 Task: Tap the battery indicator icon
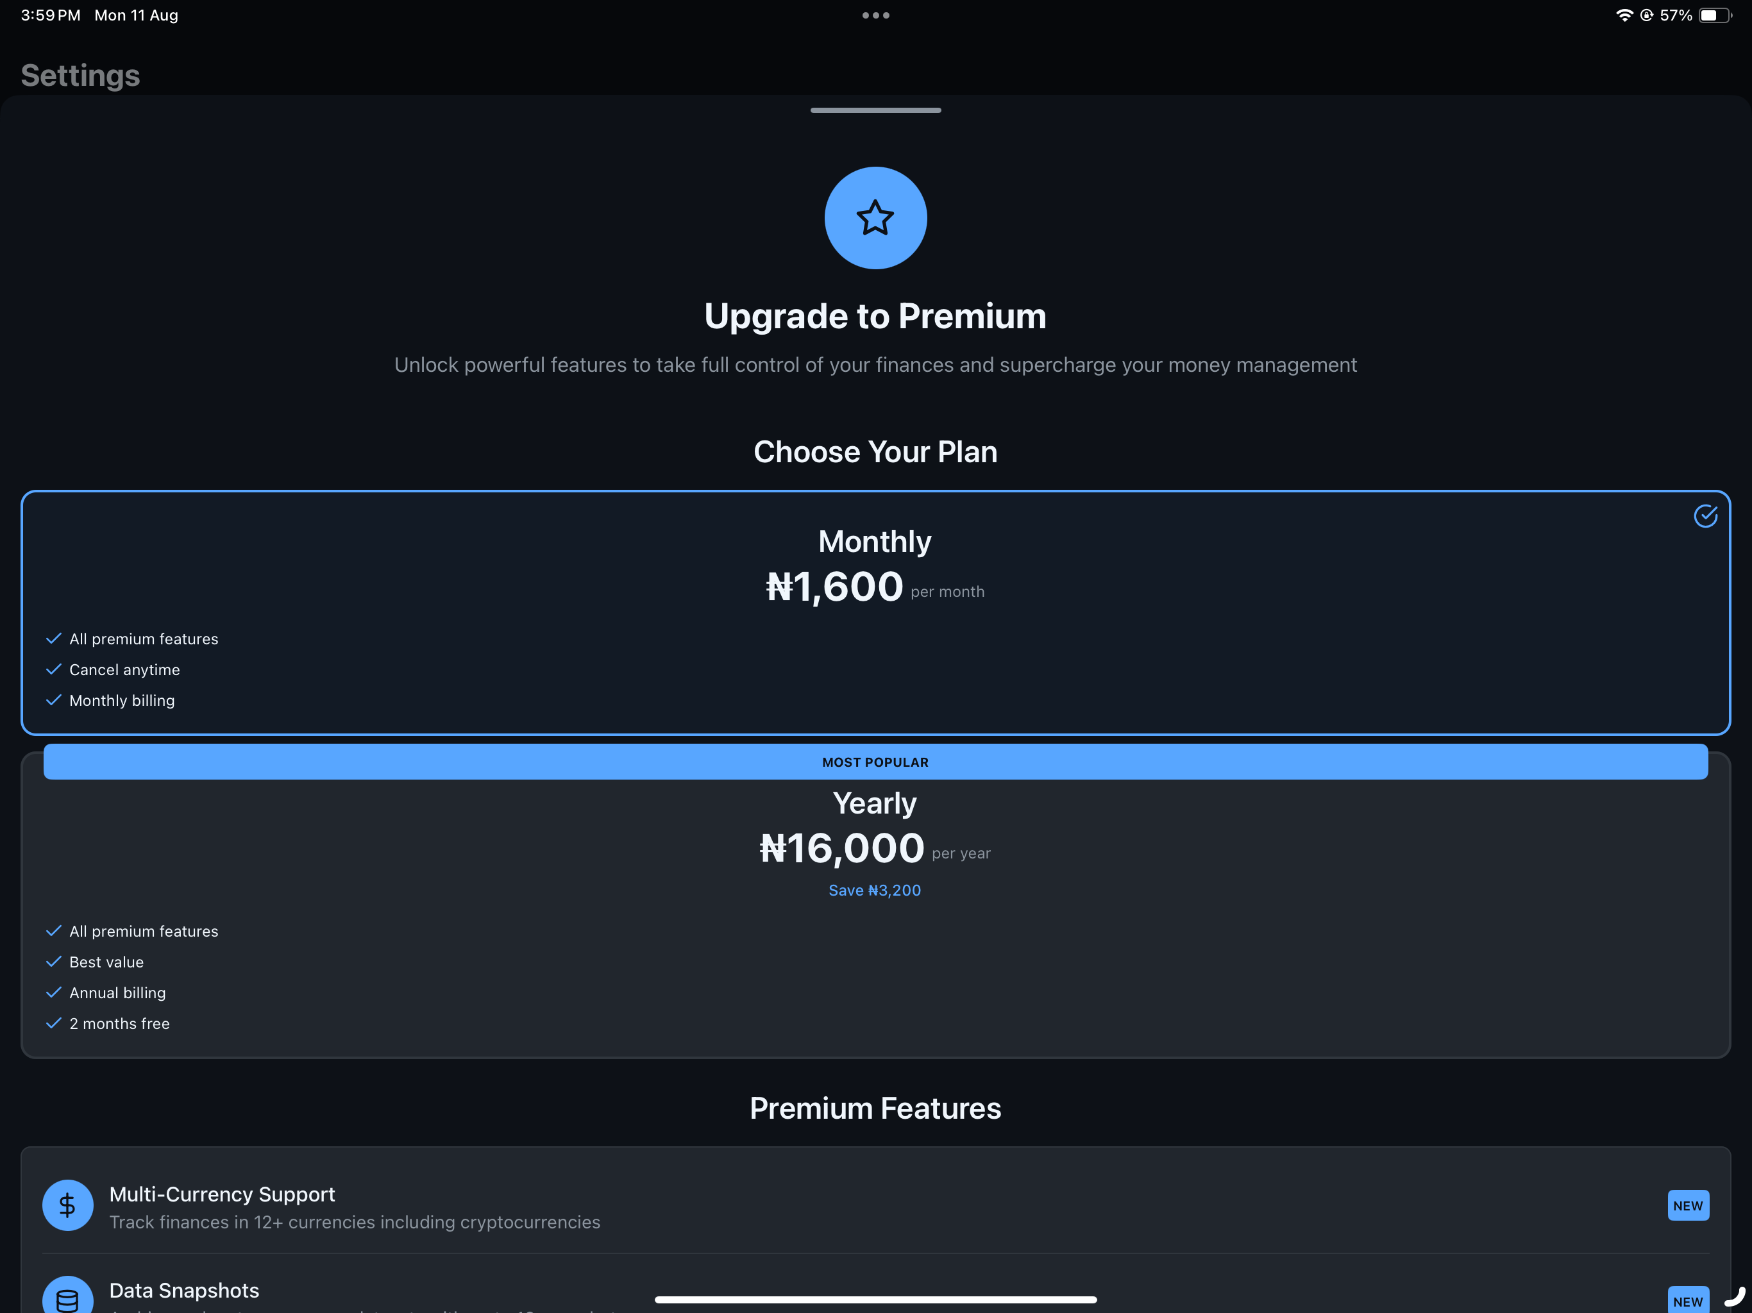pyautogui.click(x=1715, y=15)
